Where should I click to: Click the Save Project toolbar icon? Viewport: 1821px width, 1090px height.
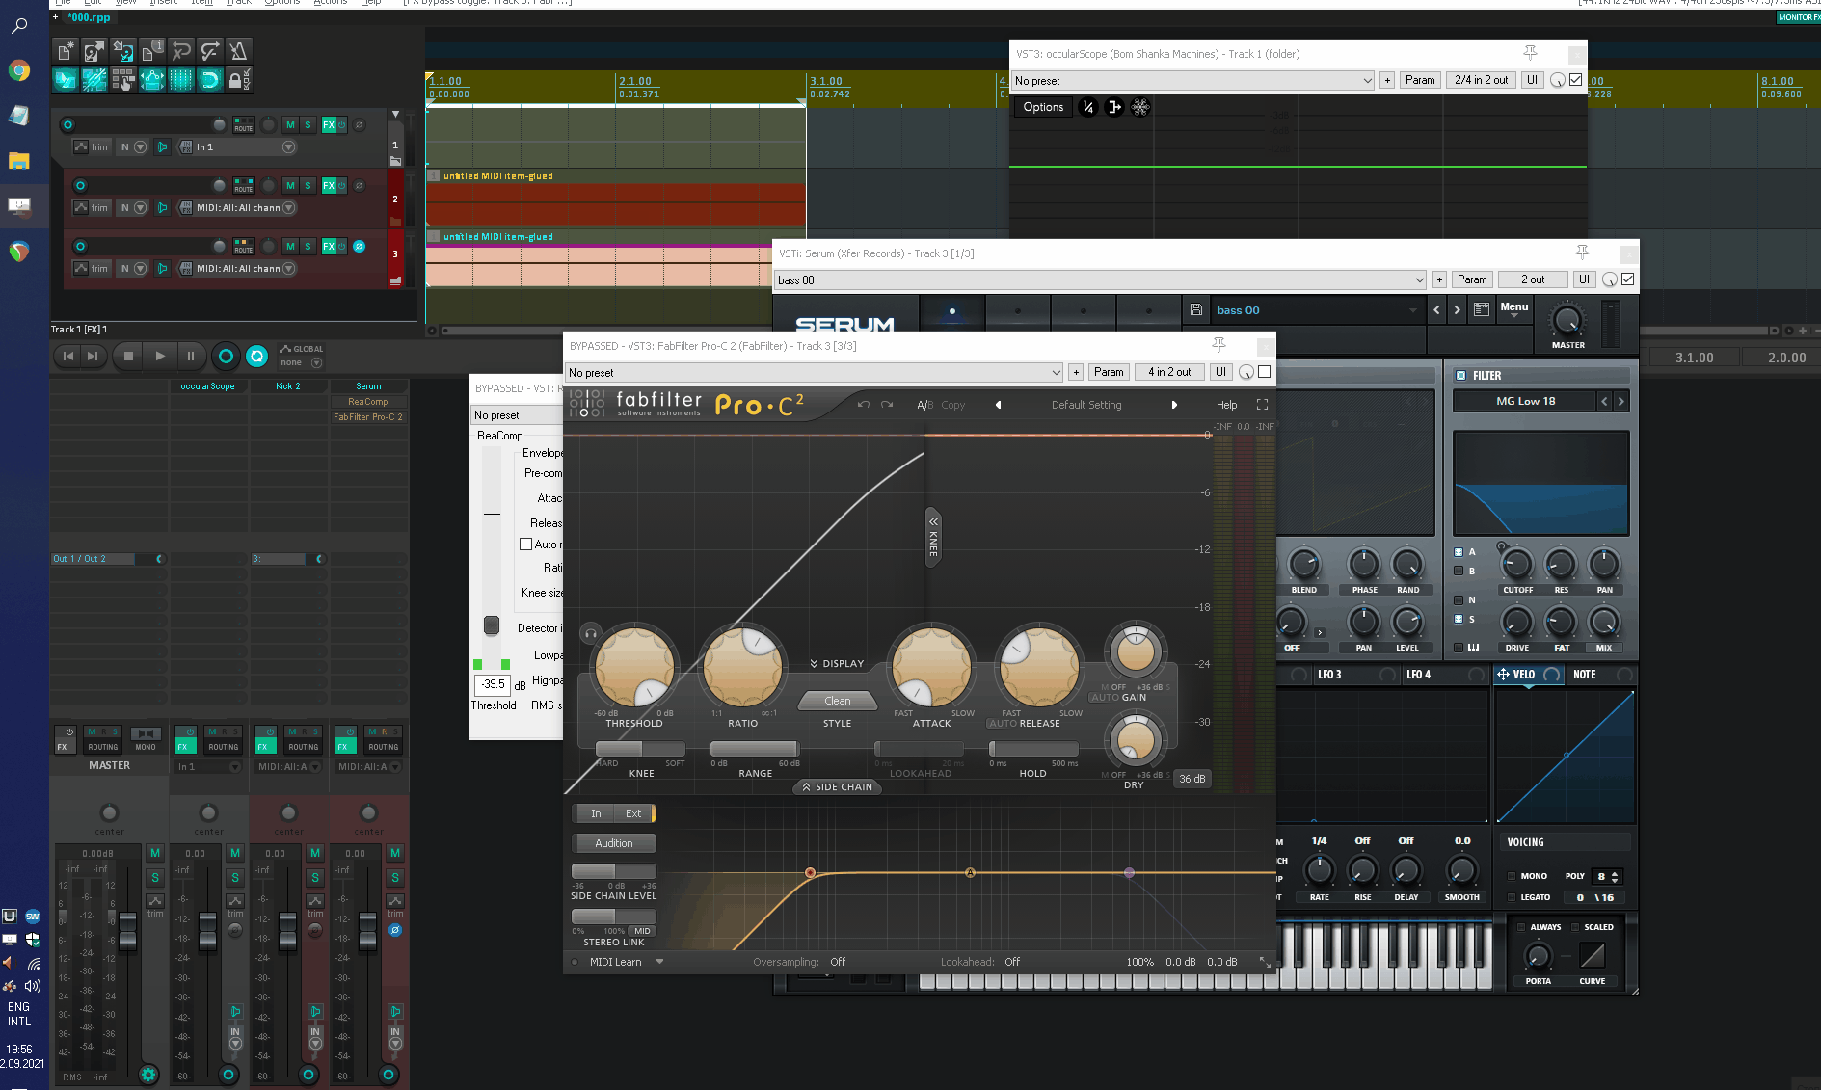pos(123,51)
